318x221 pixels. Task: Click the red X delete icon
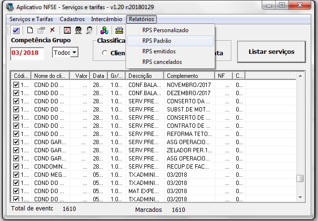tap(52, 31)
